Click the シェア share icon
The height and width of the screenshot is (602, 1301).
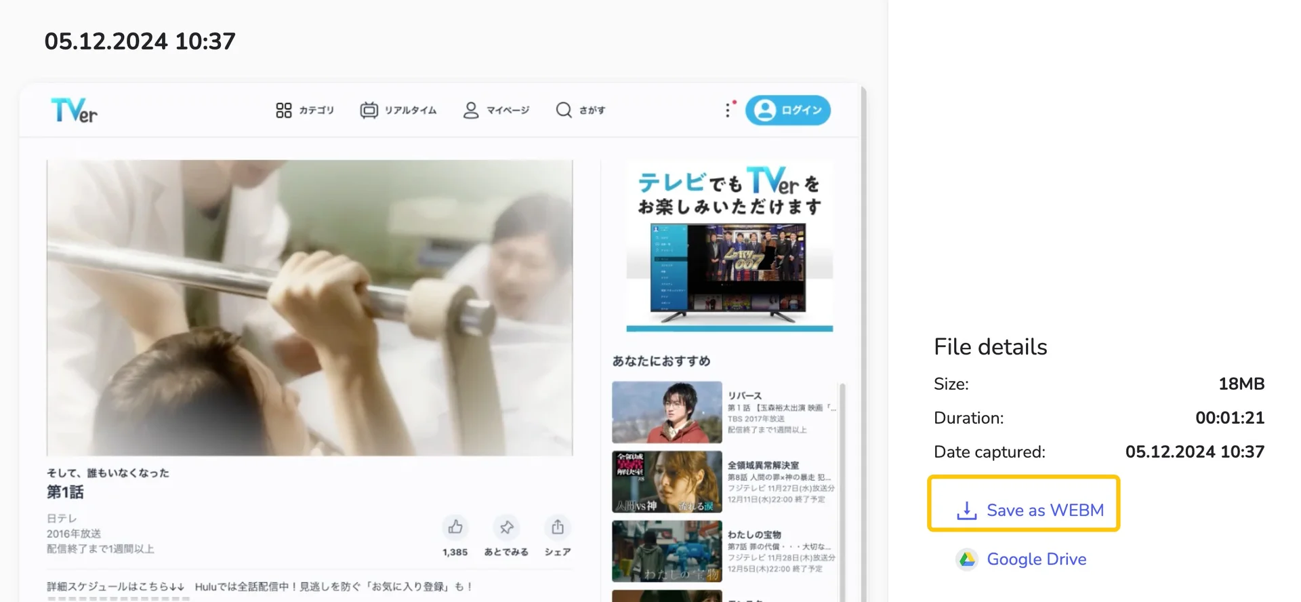click(558, 527)
